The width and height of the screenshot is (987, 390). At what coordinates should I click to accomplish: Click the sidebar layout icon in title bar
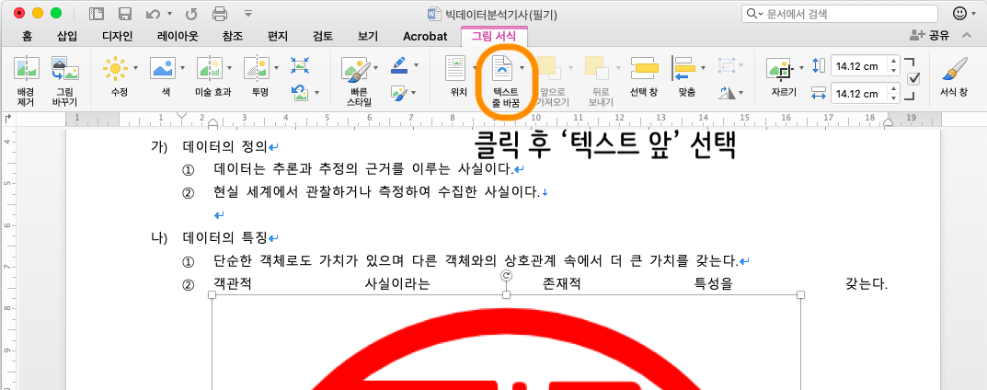pyautogui.click(x=97, y=13)
